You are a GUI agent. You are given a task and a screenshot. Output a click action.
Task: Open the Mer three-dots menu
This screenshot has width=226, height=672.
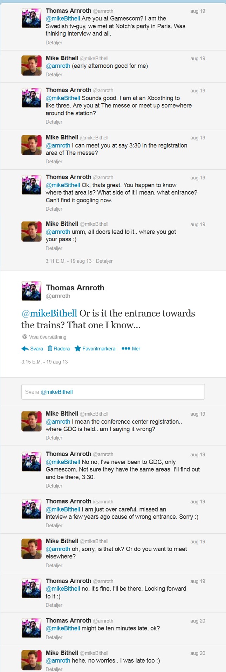click(x=126, y=349)
